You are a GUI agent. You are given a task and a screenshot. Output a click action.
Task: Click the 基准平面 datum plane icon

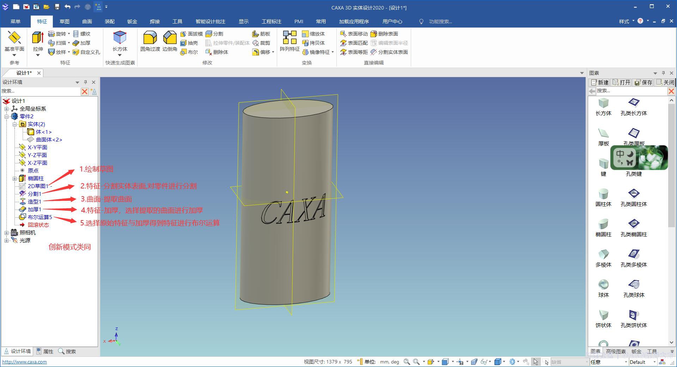pos(14,38)
